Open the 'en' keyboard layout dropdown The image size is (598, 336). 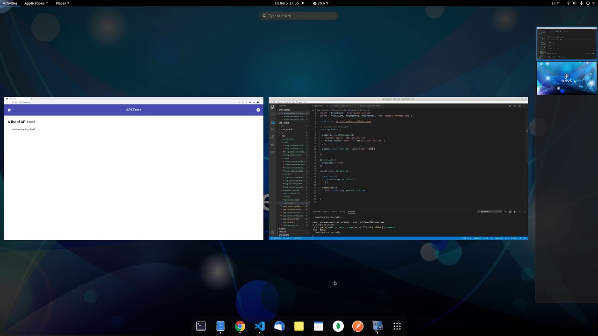[555, 3]
